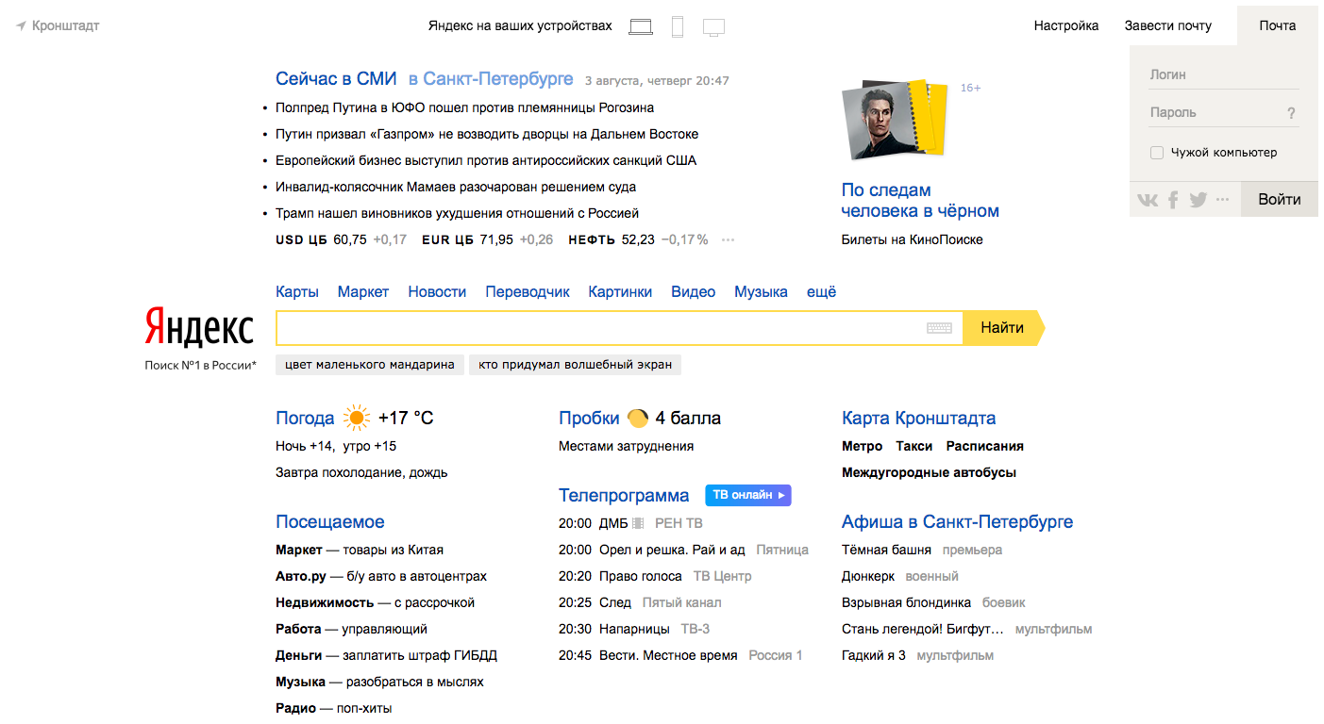Try the suggestion кто придумал волшебный экран
The image size is (1324, 724).
point(576,365)
